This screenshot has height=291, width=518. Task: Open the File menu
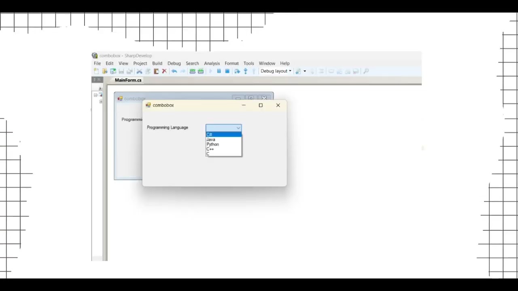coord(98,63)
